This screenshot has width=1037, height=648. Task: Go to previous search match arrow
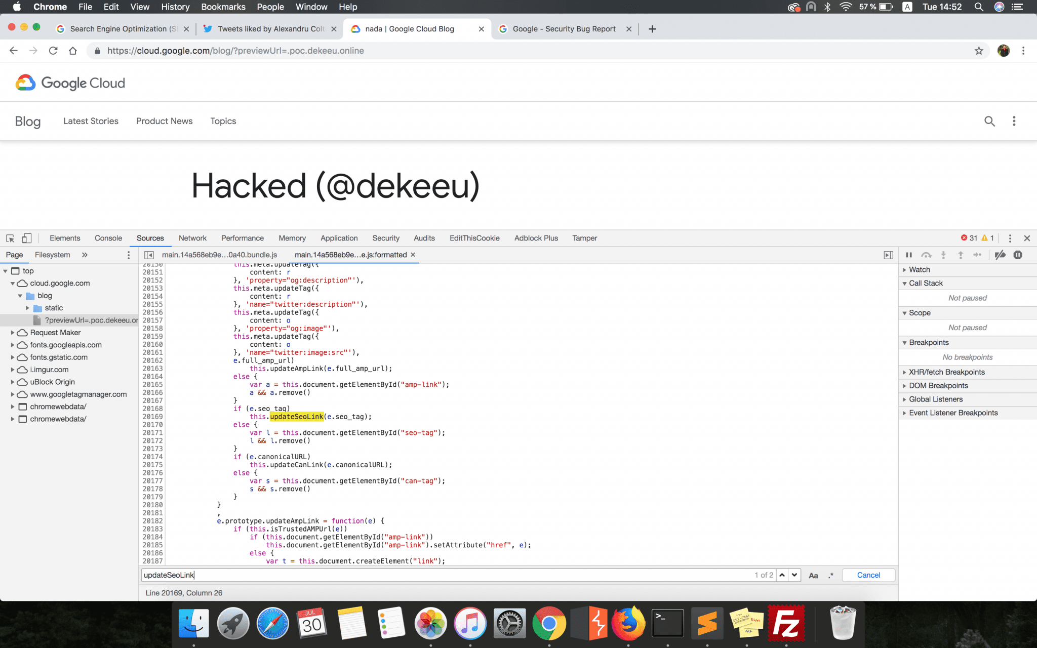click(782, 575)
